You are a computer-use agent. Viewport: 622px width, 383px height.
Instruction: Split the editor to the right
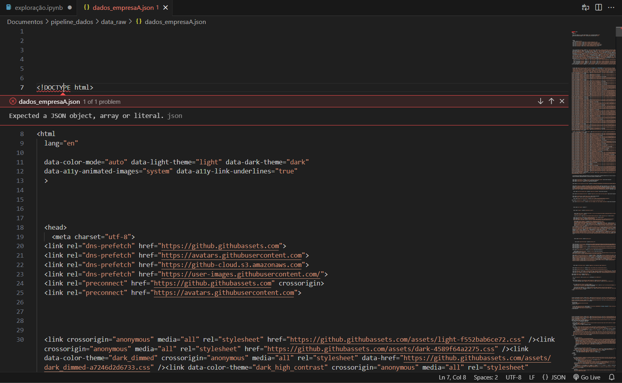598,7
